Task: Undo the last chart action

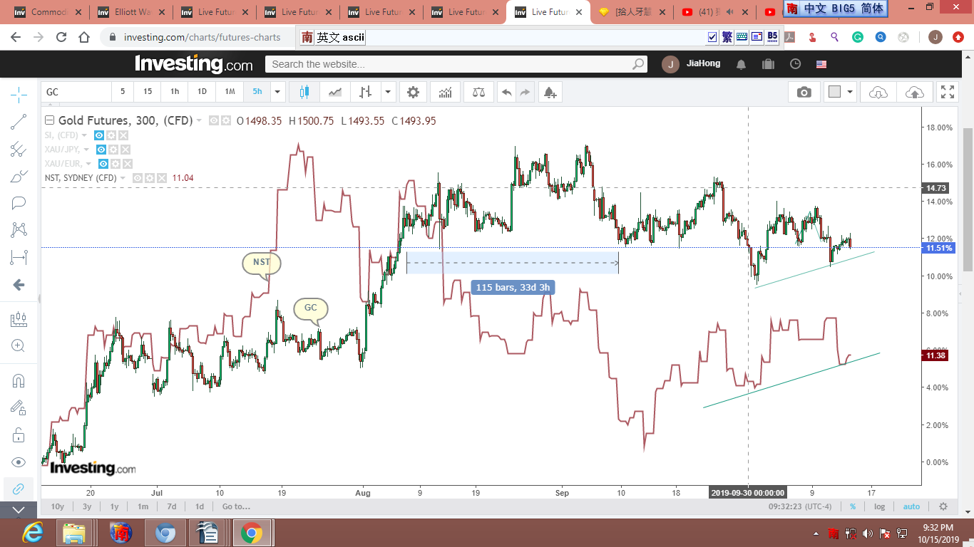Action: (x=506, y=92)
